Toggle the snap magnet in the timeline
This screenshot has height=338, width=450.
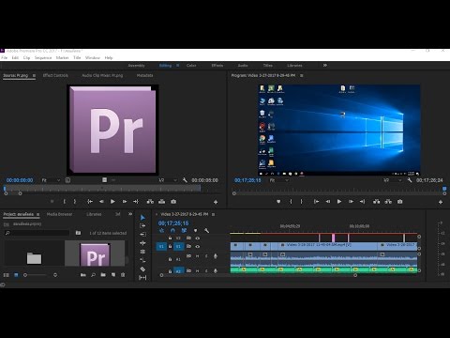tap(172, 231)
